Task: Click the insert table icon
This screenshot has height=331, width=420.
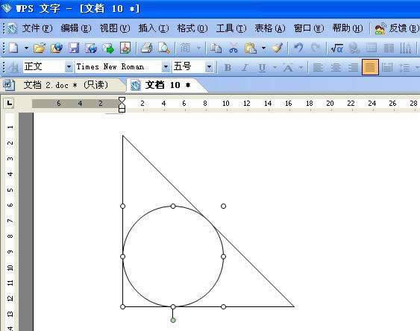Action: pyautogui.click(x=372, y=48)
